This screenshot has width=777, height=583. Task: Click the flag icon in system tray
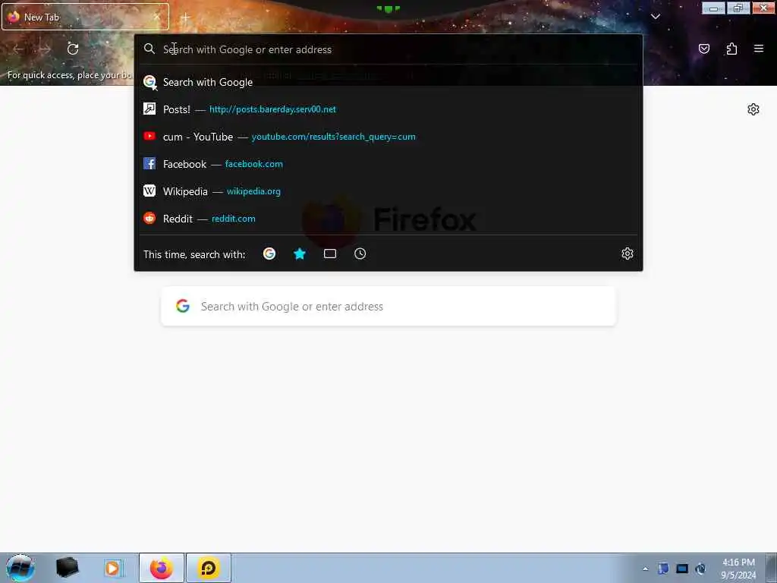pyautogui.click(x=663, y=569)
